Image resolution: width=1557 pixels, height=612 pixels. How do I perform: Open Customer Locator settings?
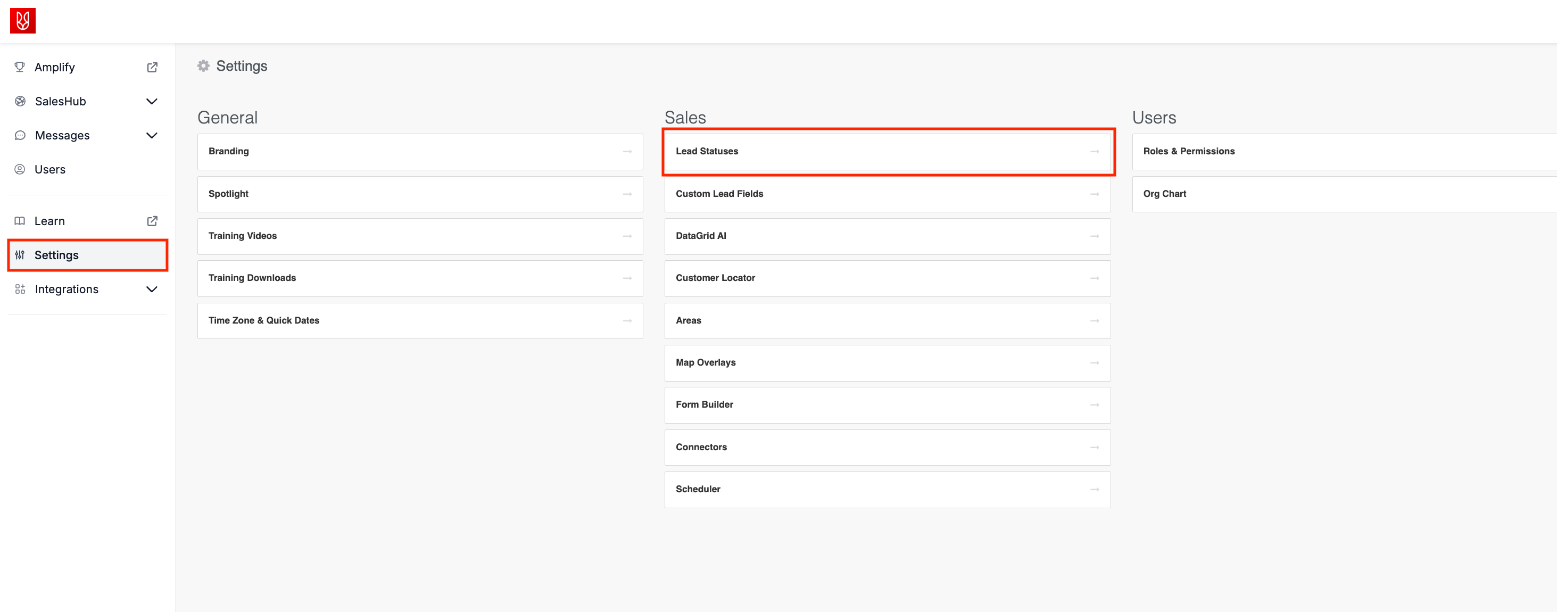coord(887,278)
